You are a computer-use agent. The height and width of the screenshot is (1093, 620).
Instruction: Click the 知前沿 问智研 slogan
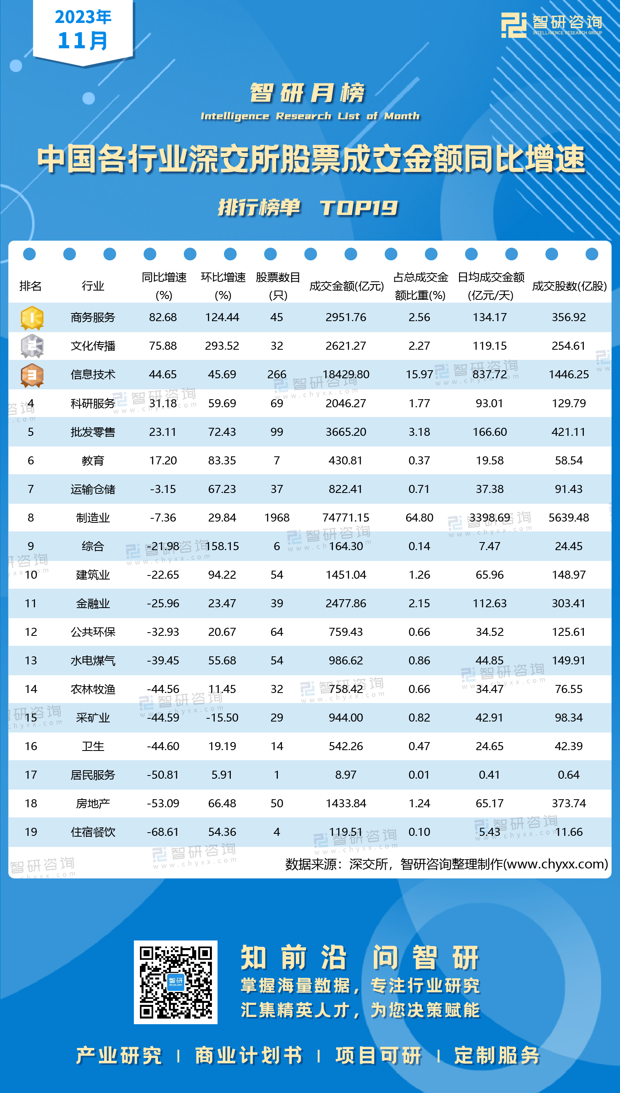pyautogui.click(x=360, y=957)
